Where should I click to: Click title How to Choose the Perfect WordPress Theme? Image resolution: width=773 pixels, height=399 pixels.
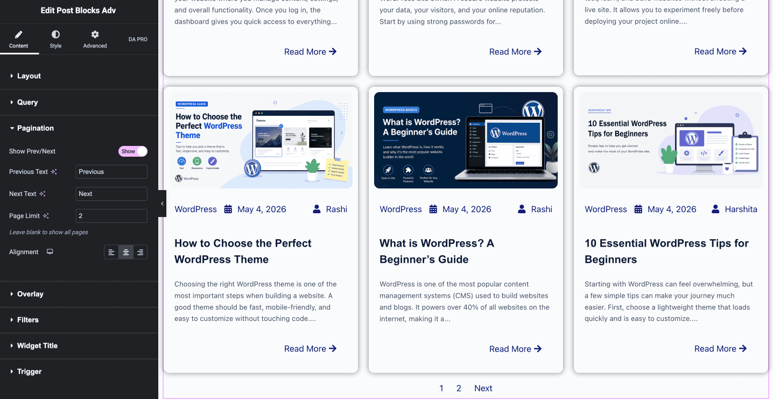pyautogui.click(x=243, y=251)
